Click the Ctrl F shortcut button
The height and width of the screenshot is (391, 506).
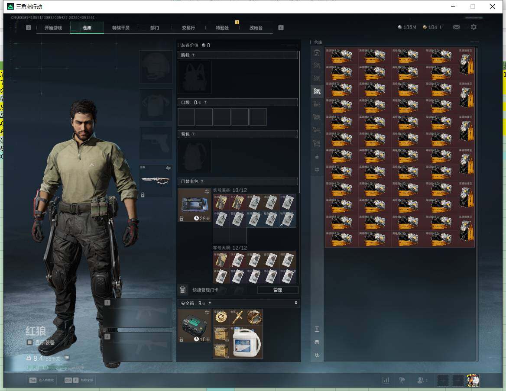[79, 380]
